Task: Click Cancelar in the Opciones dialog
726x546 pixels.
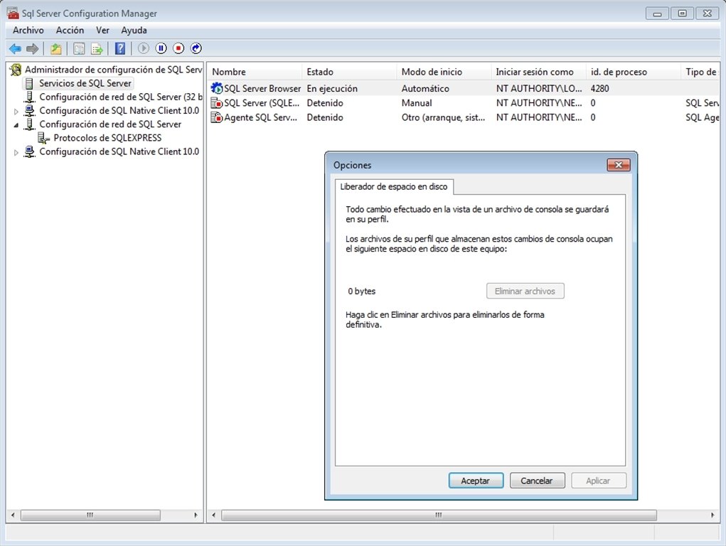Action: pyautogui.click(x=537, y=481)
